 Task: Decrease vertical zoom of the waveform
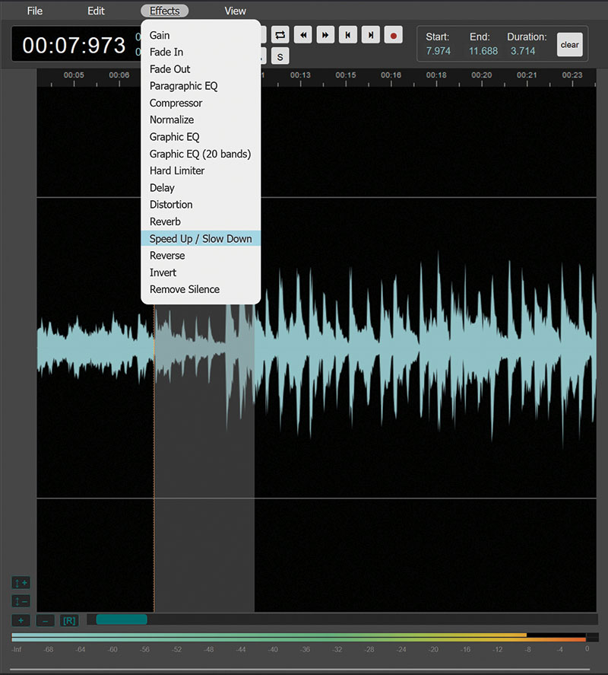tap(21, 601)
